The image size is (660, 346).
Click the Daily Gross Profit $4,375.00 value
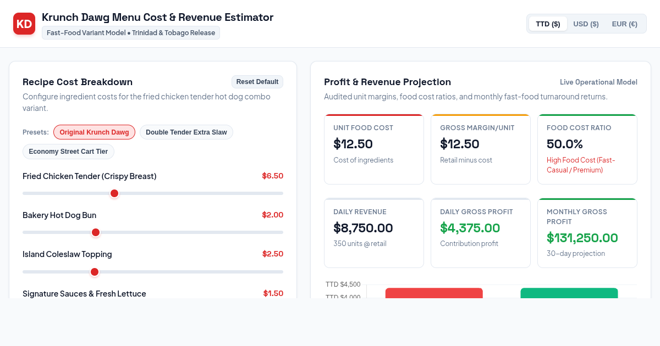pyautogui.click(x=470, y=228)
